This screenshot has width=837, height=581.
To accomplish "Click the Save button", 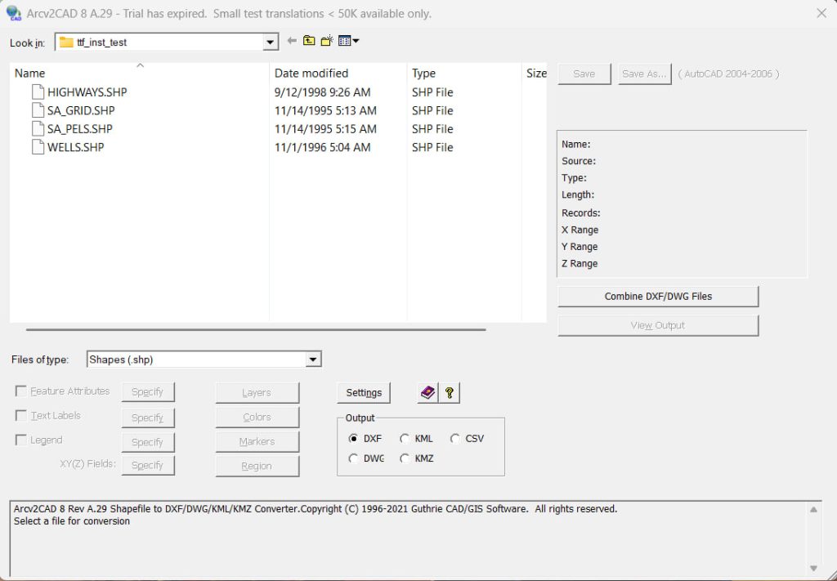I will [584, 74].
